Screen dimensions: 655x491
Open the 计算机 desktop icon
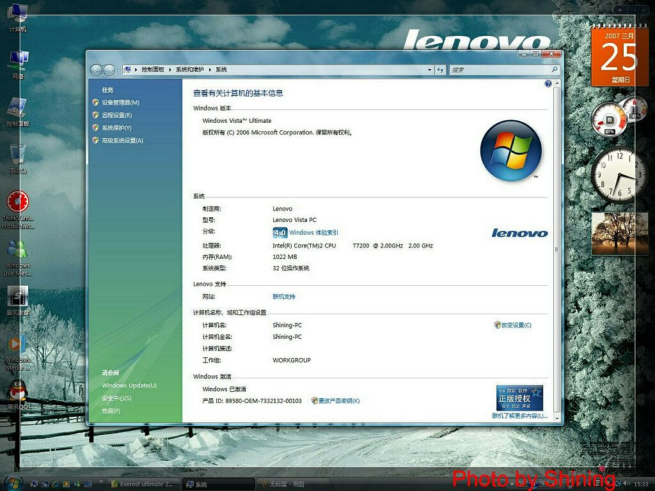tap(17, 17)
